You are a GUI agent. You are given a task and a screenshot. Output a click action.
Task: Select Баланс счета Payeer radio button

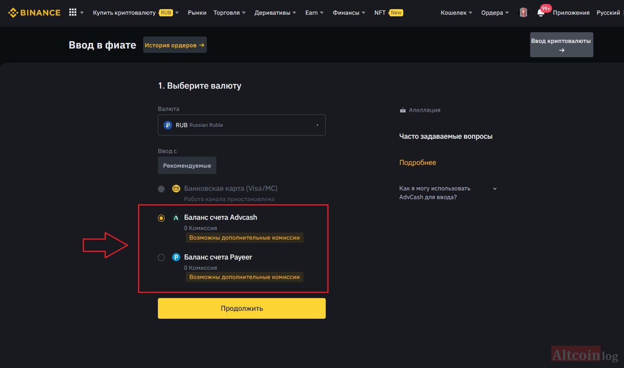coord(161,258)
